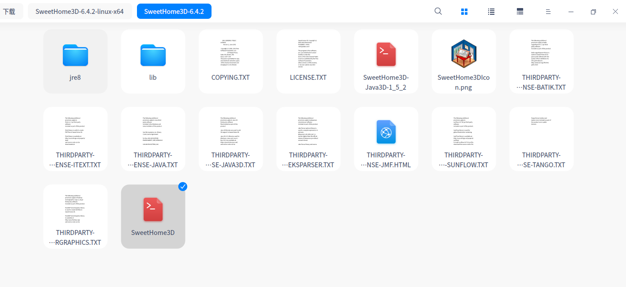The width and height of the screenshot is (626, 287).
Task: Maximize the file manager window
Action: [593, 12]
